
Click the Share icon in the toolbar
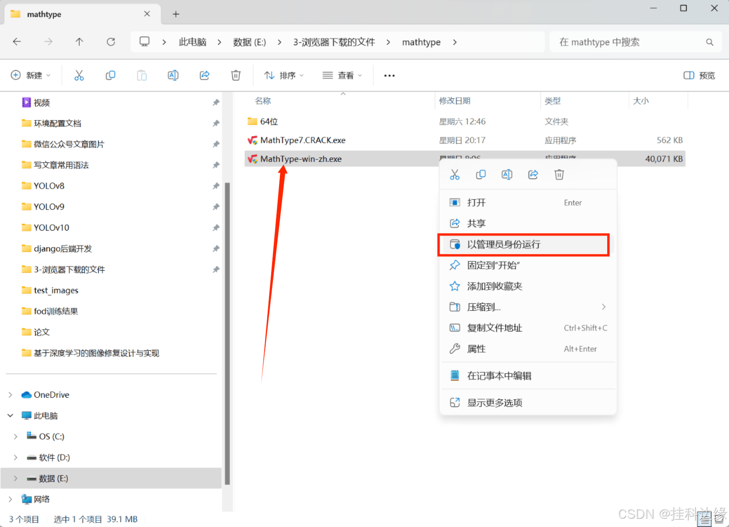point(205,75)
